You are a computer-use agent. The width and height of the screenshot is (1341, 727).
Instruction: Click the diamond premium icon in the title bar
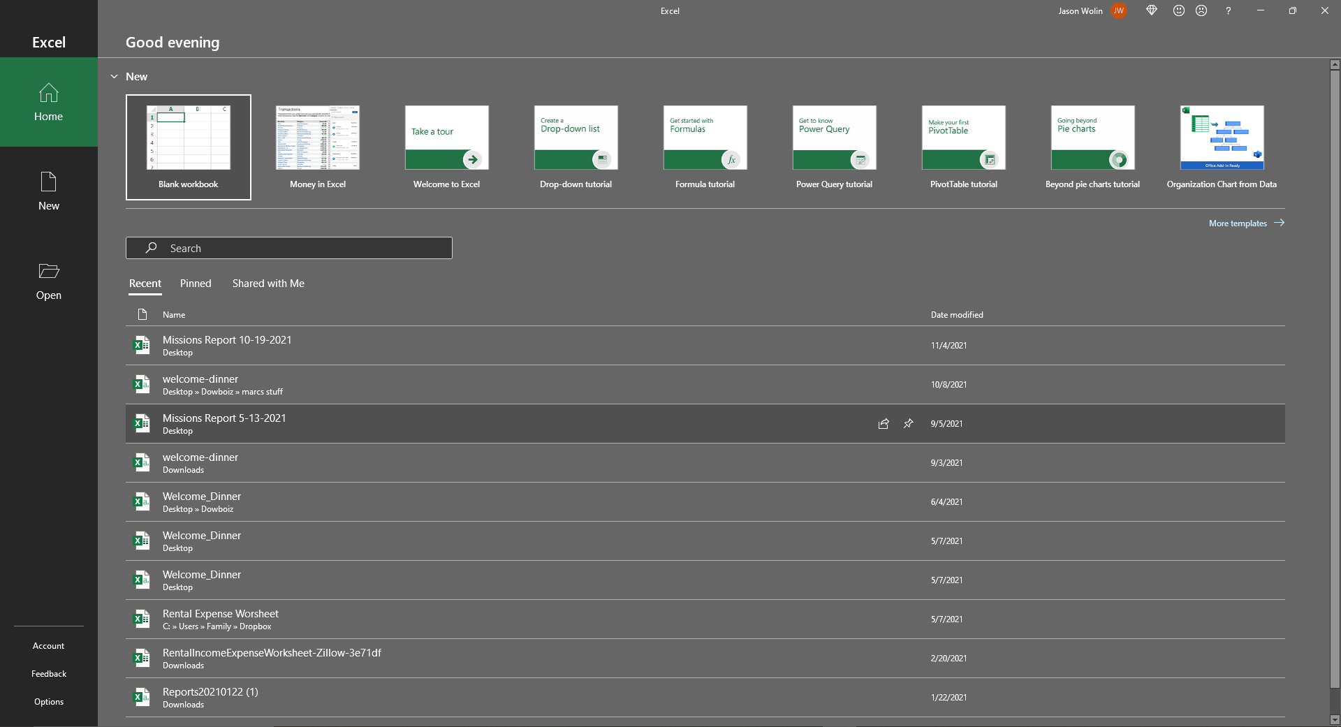point(1152,10)
